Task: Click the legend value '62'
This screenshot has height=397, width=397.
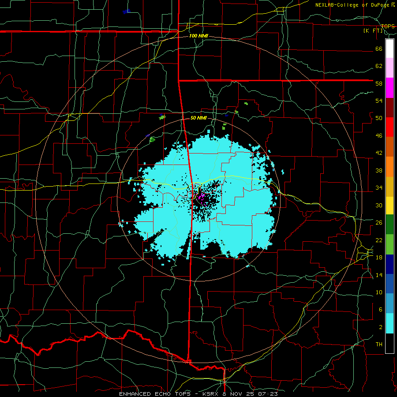Action: pyautogui.click(x=379, y=66)
